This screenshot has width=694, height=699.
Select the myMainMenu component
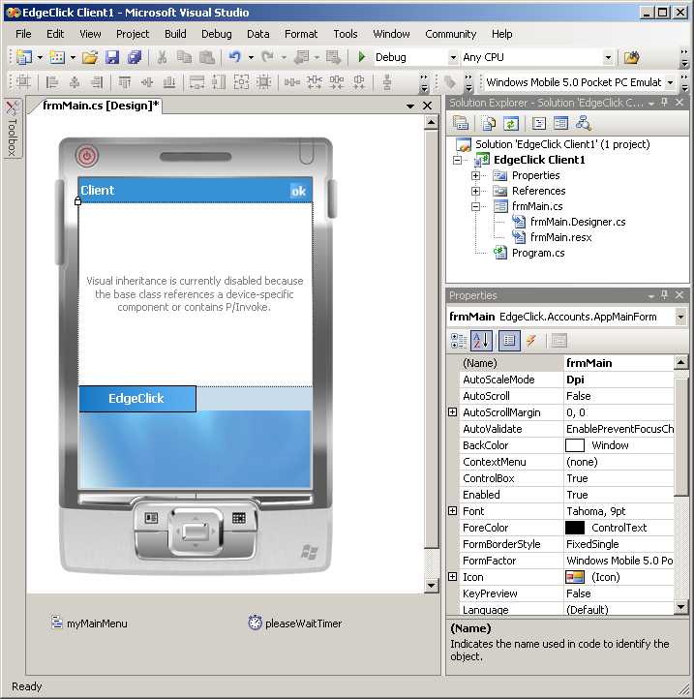pyautogui.click(x=90, y=623)
